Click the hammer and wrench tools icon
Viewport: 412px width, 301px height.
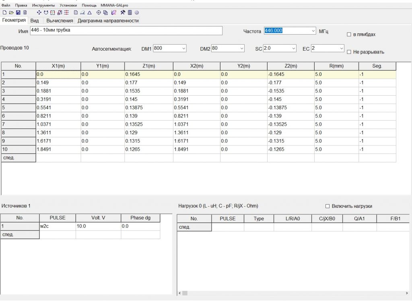coord(123,13)
